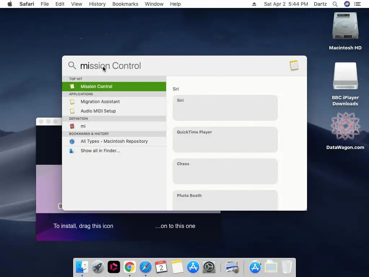Open Finder from the Dock
This screenshot has width=369, height=277.
click(x=82, y=267)
